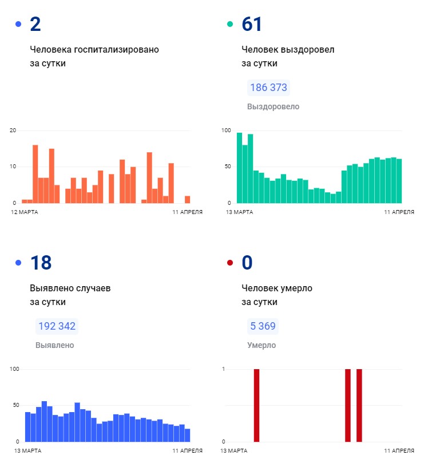
Task: Select the first blue bar in detected chart
Action: [27, 426]
